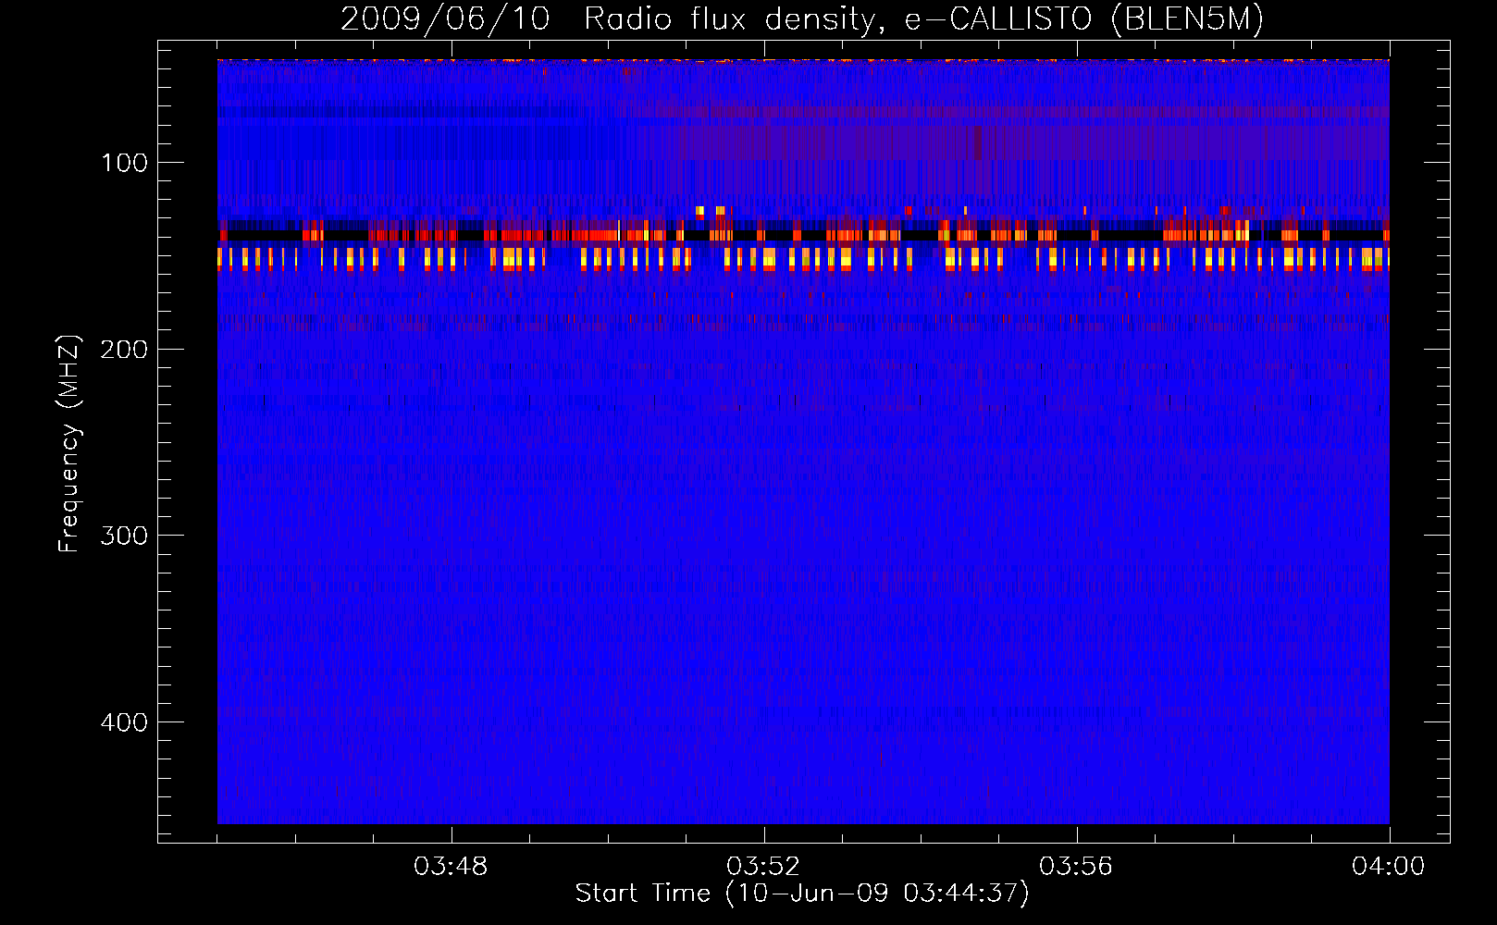Click the 03:48 time axis label
Screen dimensions: 1497x925
[x=451, y=867]
